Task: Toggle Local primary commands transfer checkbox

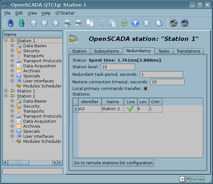Action: coord(145,89)
